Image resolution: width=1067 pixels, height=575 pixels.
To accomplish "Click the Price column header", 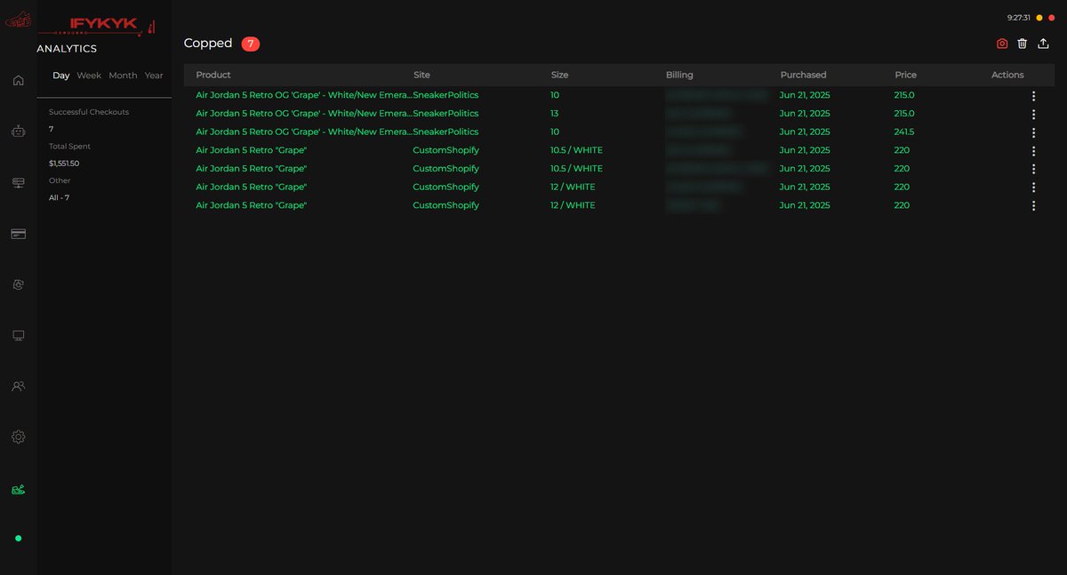I will [x=905, y=76].
